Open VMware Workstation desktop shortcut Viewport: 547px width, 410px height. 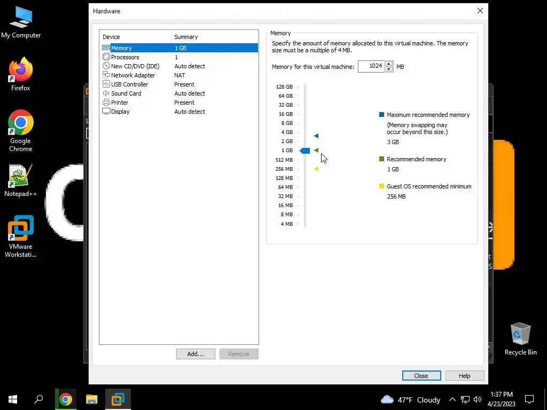[21, 236]
